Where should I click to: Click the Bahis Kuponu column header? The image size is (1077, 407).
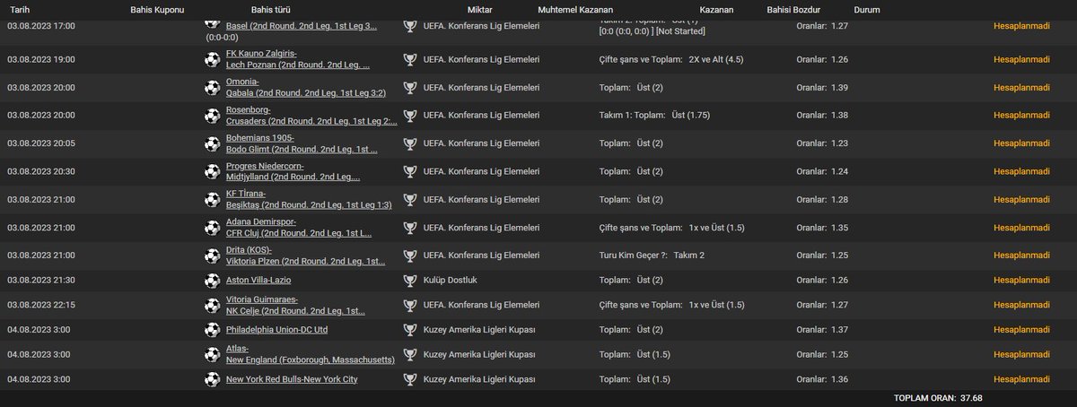coord(157,9)
